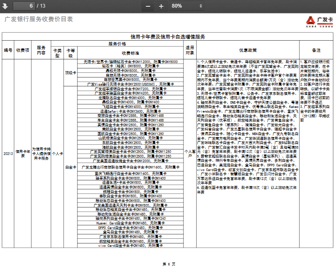336x268 pixels.
Task: Click the 顶级卡 card level cell
Action: click(71, 72)
